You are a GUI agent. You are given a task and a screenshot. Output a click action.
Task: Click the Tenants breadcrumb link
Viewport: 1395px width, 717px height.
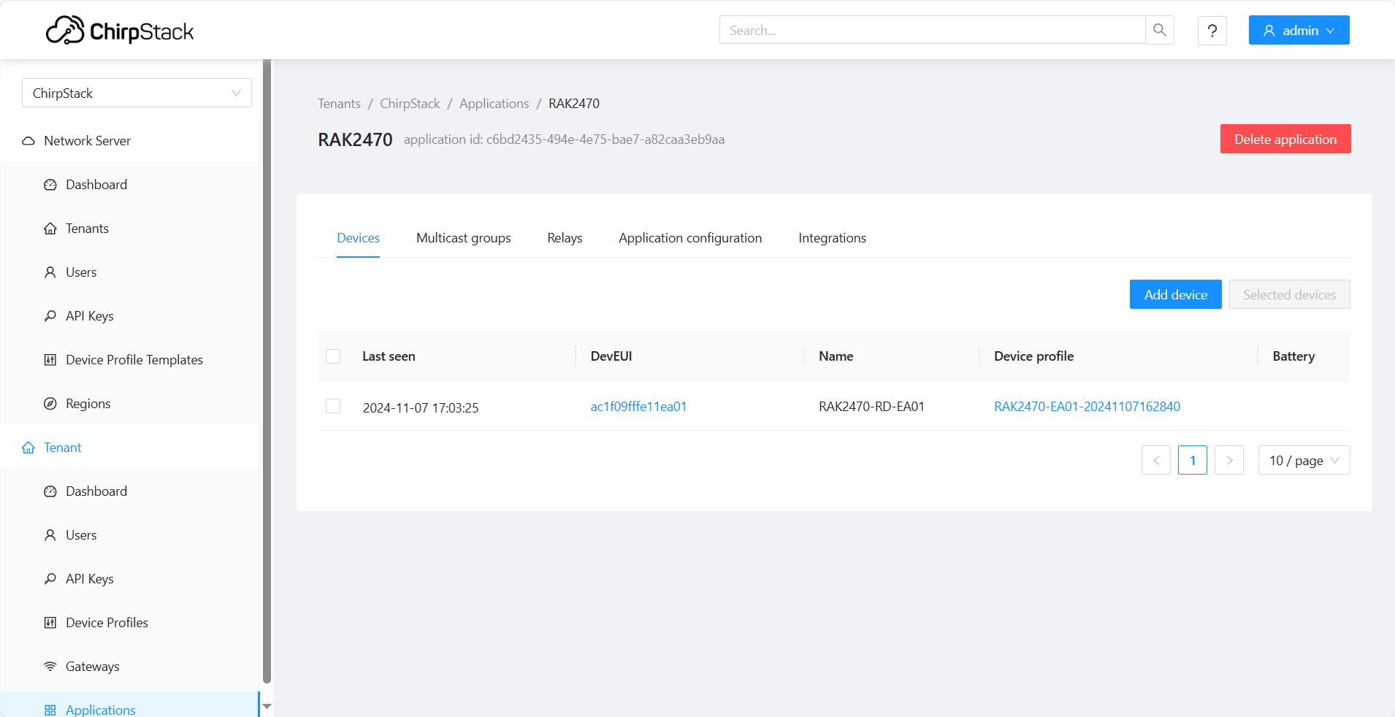[339, 104]
